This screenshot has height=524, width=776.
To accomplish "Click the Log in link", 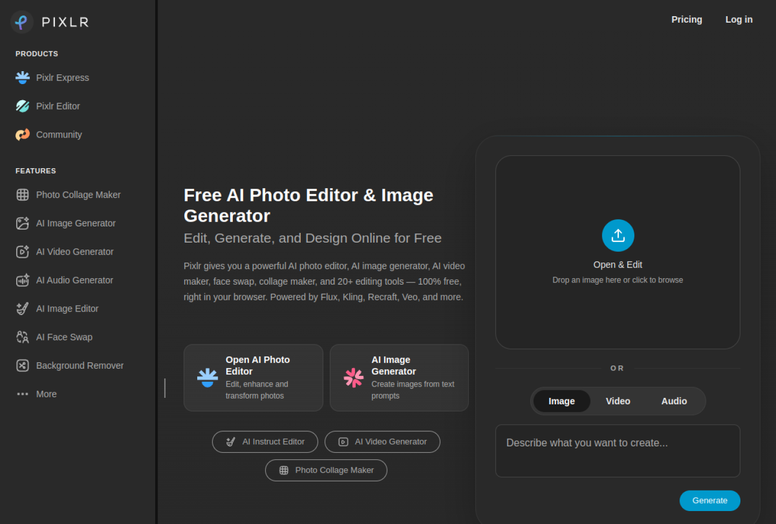I will coord(739,19).
